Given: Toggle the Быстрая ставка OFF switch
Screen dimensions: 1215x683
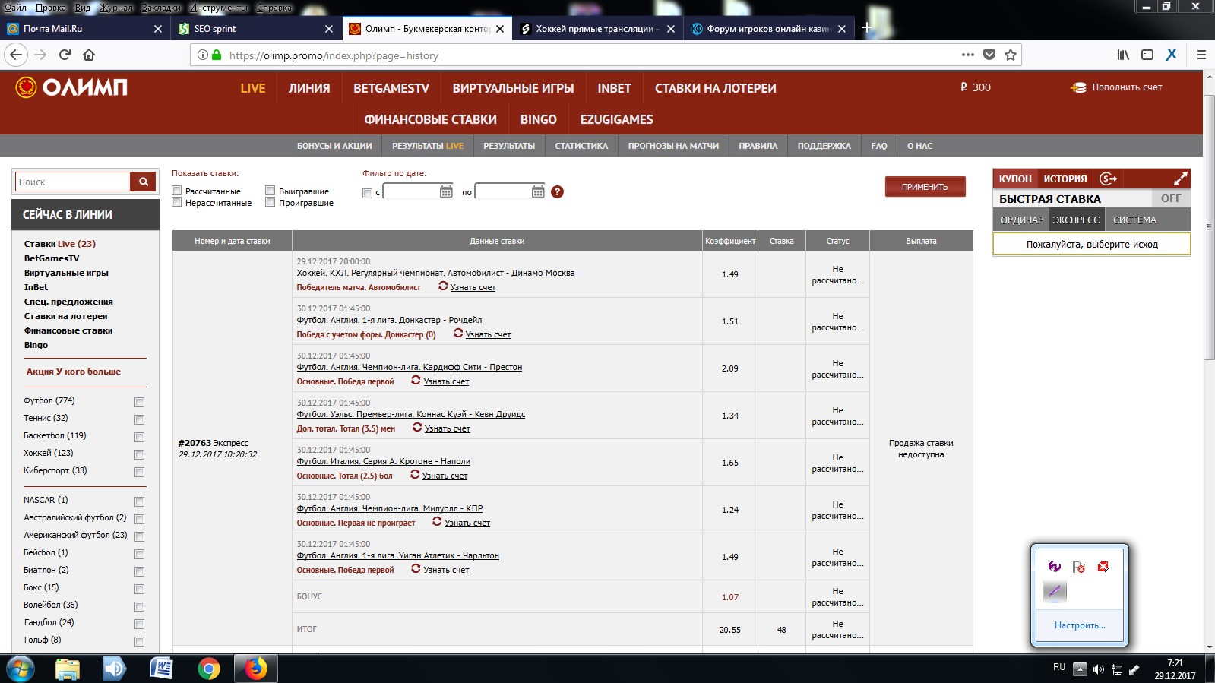Looking at the screenshot, I should click(x=1171, y=198).
